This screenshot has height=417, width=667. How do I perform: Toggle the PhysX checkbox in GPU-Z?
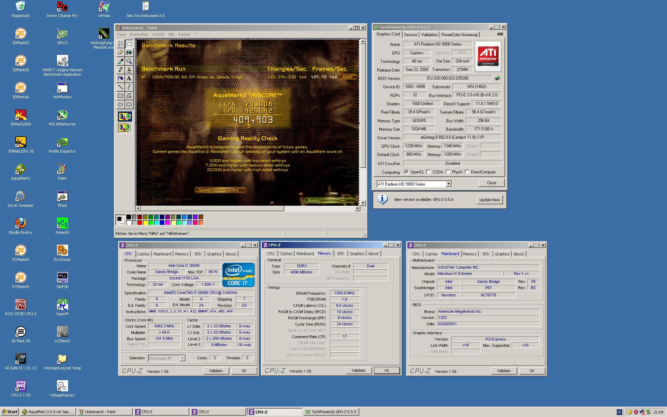tap(448, 172)
